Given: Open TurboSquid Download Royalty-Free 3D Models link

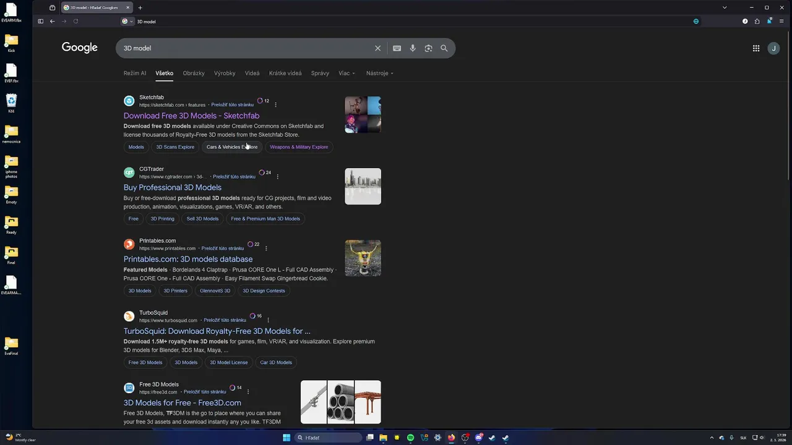Looking at the screenshot, I should pyautogui.click(x=217, y=331).
